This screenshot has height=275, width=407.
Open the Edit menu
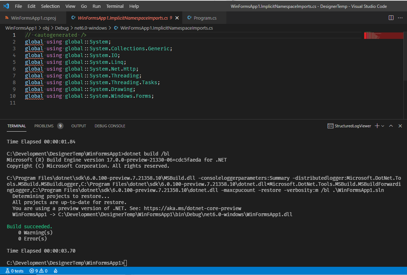point(31,6)
